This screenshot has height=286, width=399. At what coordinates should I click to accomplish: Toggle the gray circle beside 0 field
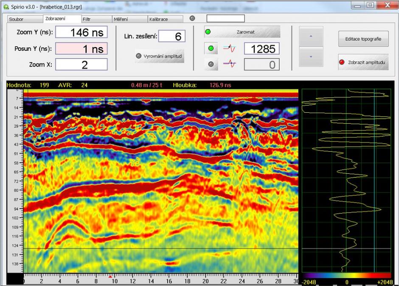tap(211, 64)
